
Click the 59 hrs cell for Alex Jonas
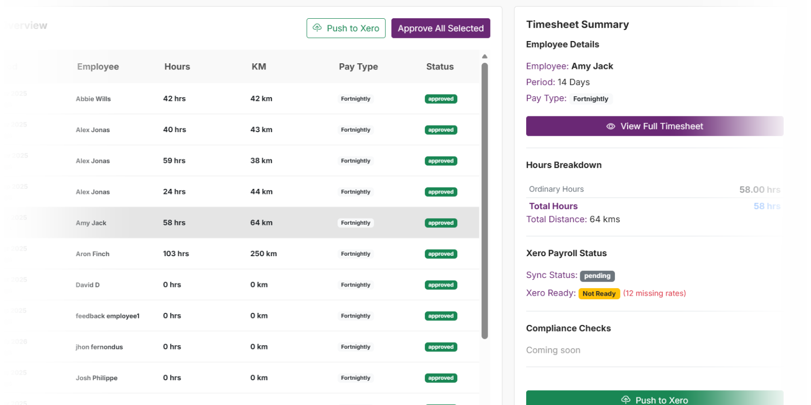(174, 160)
